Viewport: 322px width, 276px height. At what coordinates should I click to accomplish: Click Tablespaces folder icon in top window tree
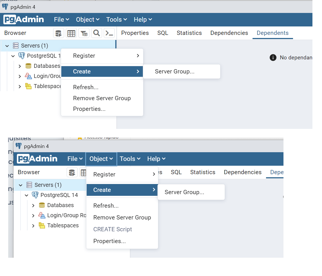coord(28,86)
